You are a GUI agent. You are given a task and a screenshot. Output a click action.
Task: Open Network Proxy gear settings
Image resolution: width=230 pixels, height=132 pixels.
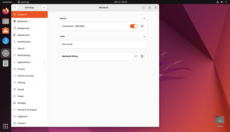pos(142,56)
